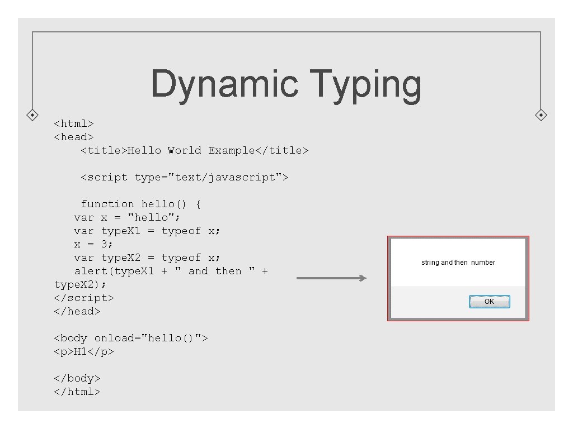This screenshot has width=573, height=429.
Task: Click the title line 'Hello World Example'
Action: [x=195, y=151]
